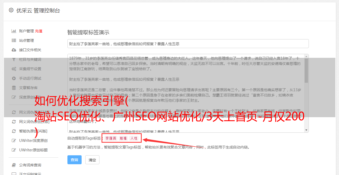Select the 站点管理 server icon
339x175 pixels.
pyautogui.click(x=14, y=40)
